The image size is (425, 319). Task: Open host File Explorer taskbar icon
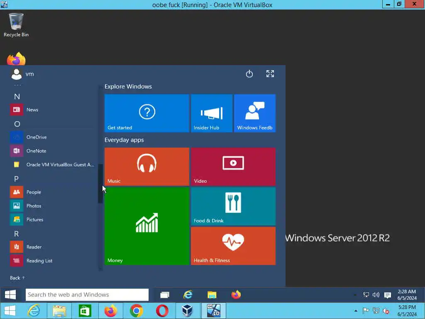[x=59, y=311]
